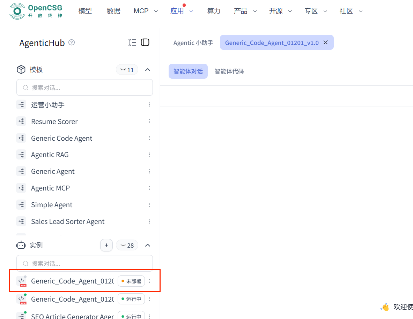Open options for the undeployed Generic_Code_Agent instance
Viewport: 413px width, 319px height.
tap(149, 281)
